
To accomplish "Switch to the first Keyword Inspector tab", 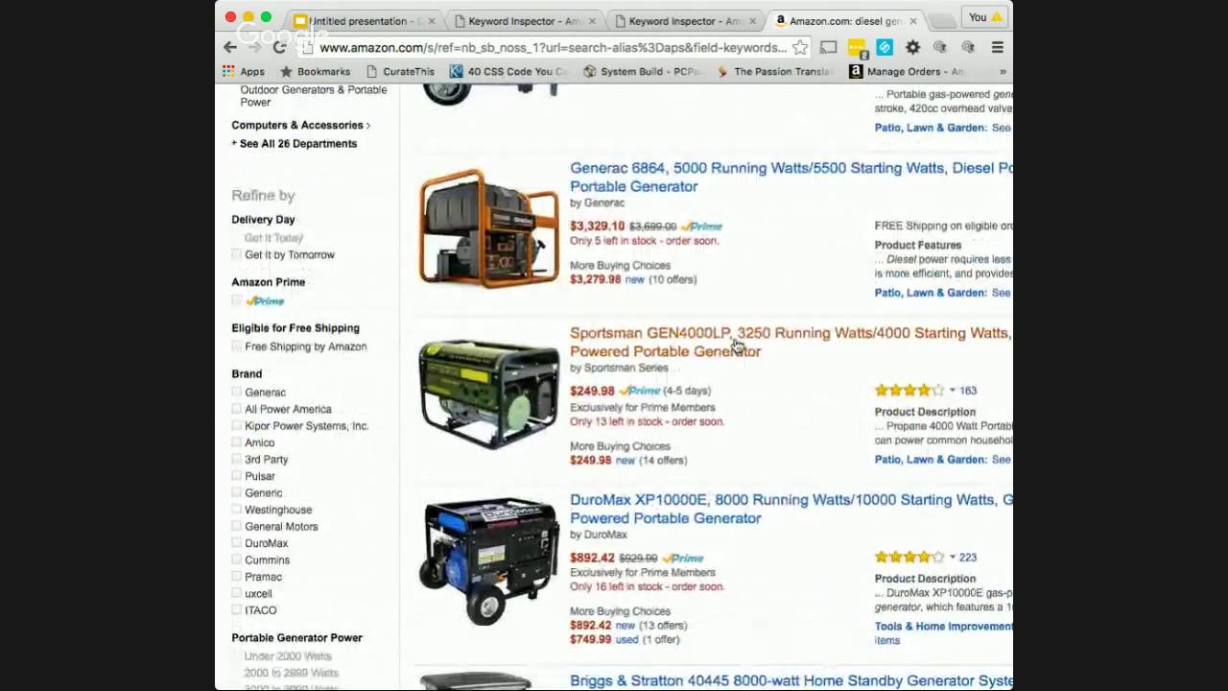I will pyautogui.click(x=525, y=20).
